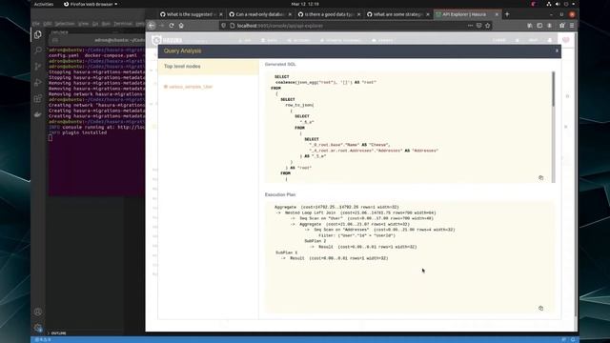610x343 pixels.
Task: Expand the OUTLINE section in VS Code
Action: coord(57,333)
